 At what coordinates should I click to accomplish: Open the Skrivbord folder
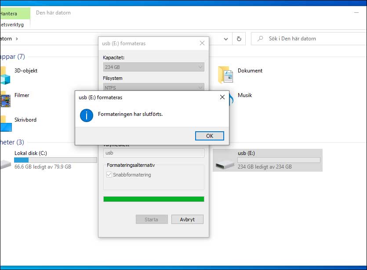pos(25,119)
